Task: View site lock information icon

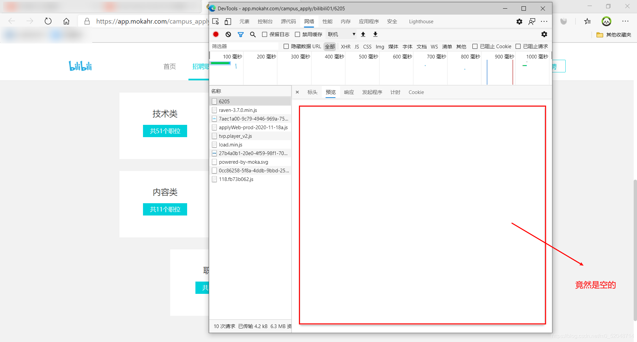Action: pyautogui.click(x=87, y=21)
